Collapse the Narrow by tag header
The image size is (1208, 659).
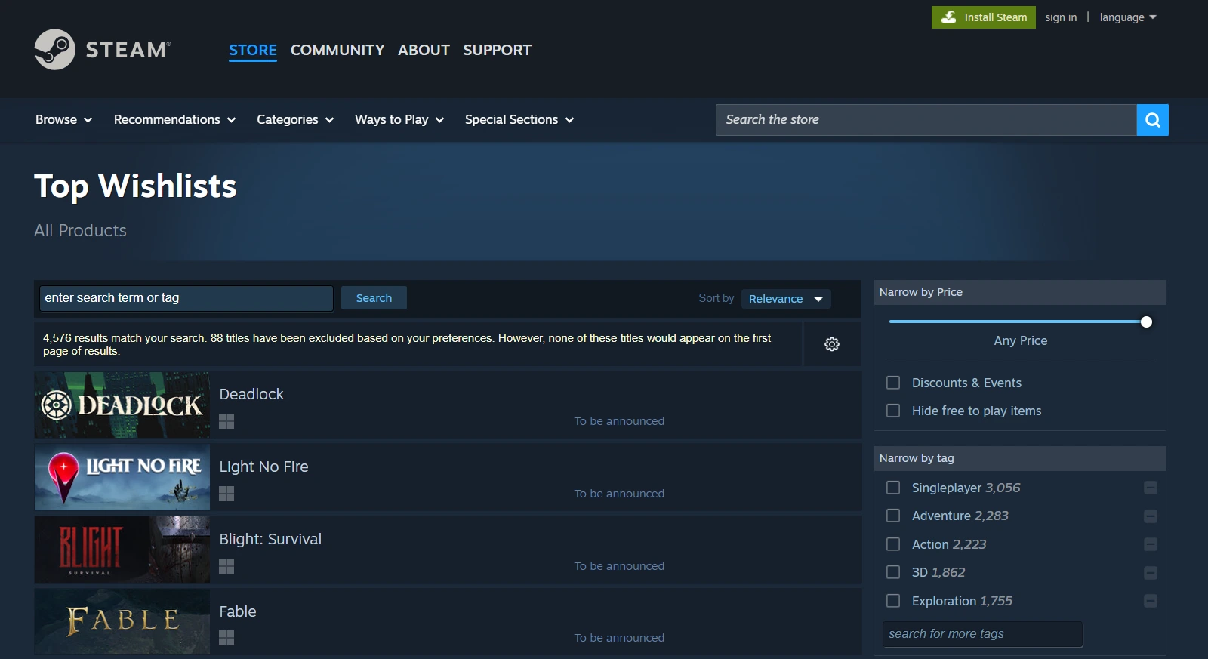point(1020,458)
